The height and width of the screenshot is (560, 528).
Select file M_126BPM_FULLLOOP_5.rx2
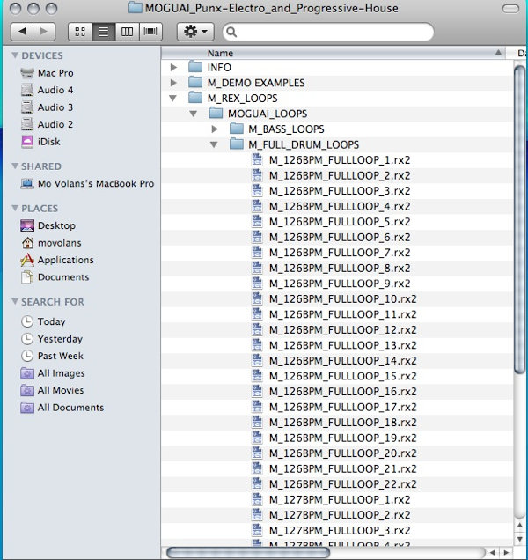coord(340,222)
